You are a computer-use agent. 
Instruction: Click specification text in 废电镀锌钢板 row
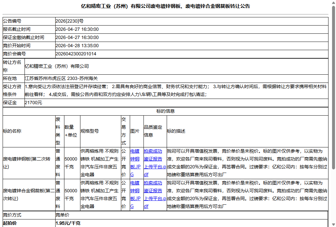tap(100, 163)
